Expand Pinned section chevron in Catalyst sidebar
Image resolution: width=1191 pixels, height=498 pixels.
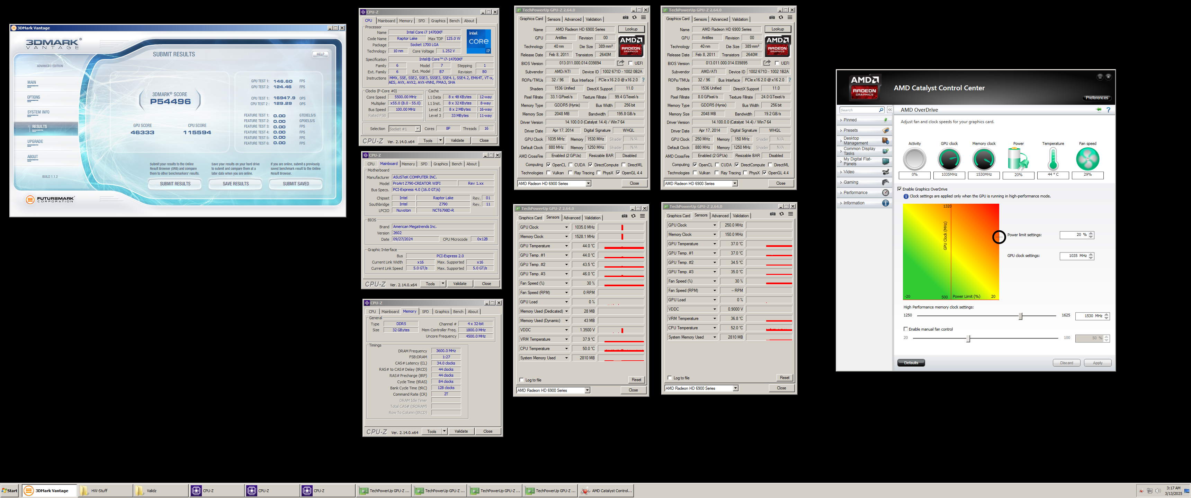[841, 120]
